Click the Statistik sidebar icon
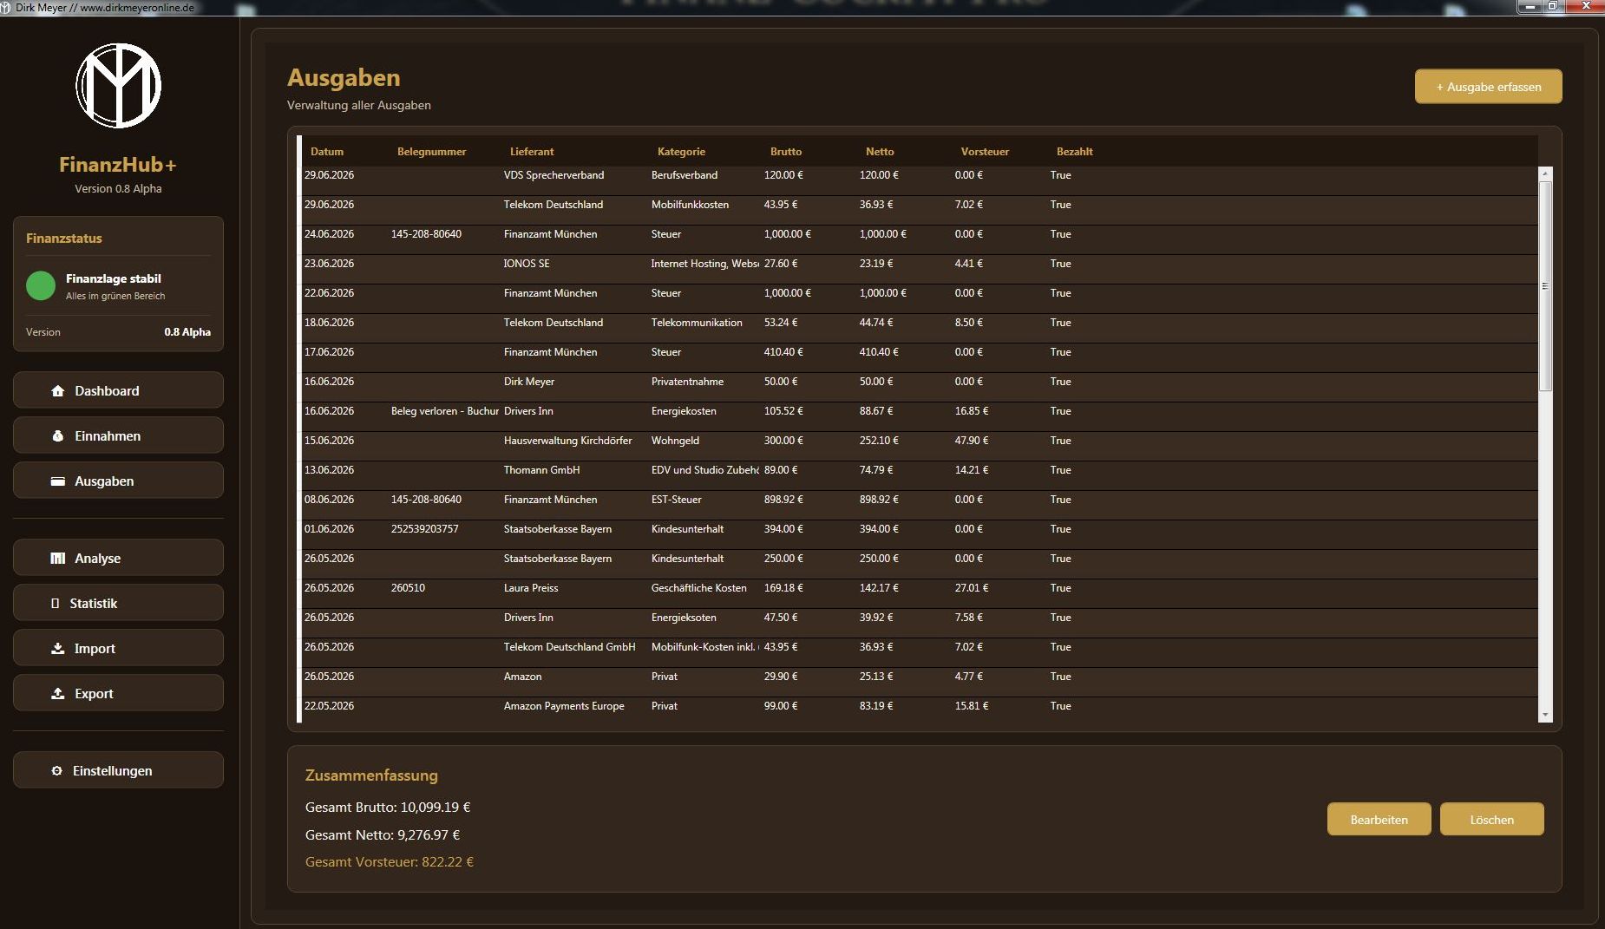This screenshot has height=929, width=1605. (x=56, y=604)
